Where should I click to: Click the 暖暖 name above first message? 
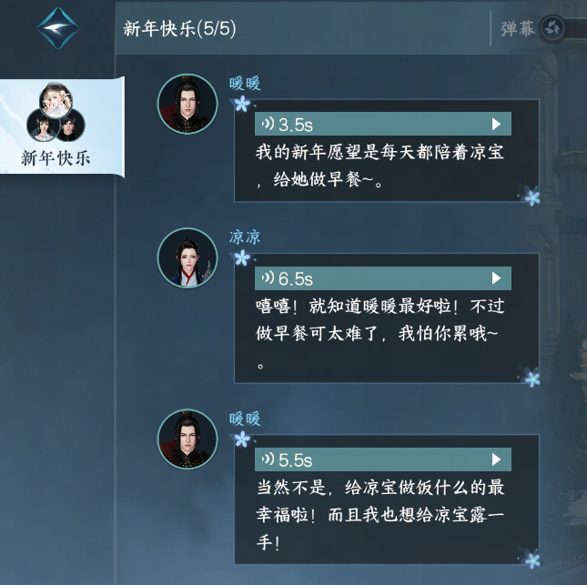pyautogui.click(x=245, y=83)
